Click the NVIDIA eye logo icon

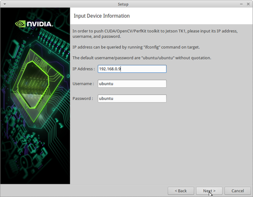click(20, 24)
